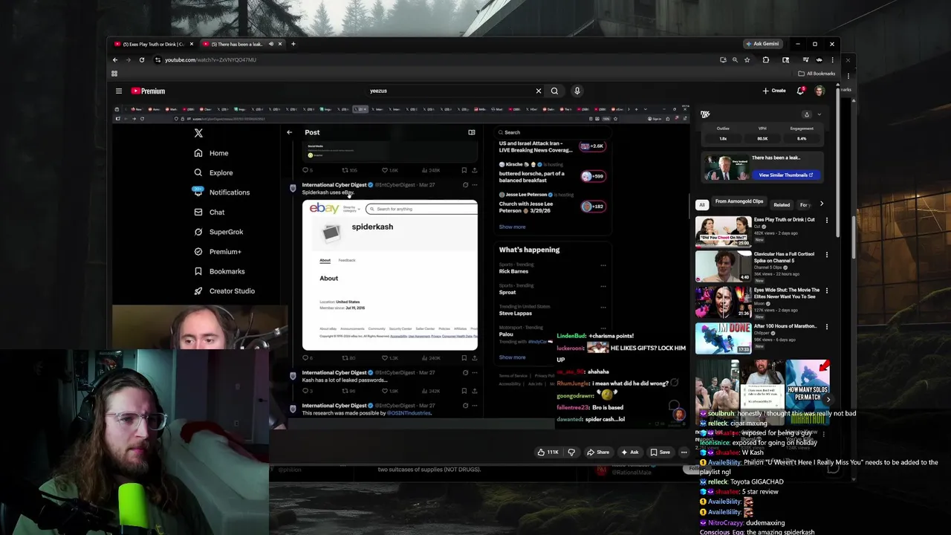The image size is (951, 535).
Task: Open SuperGrok in X sidebar
Action: (218, 232)
